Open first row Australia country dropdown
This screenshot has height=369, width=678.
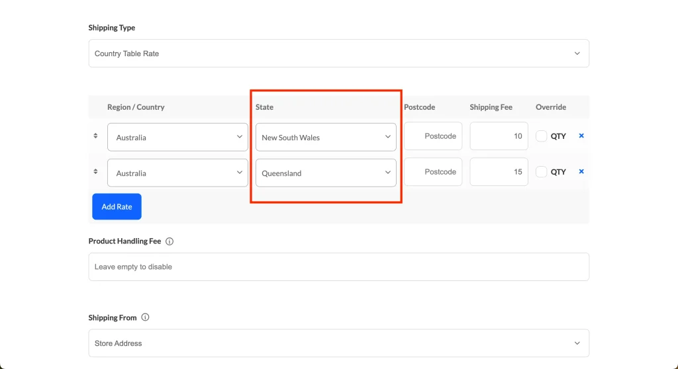[x=177, y=138]
